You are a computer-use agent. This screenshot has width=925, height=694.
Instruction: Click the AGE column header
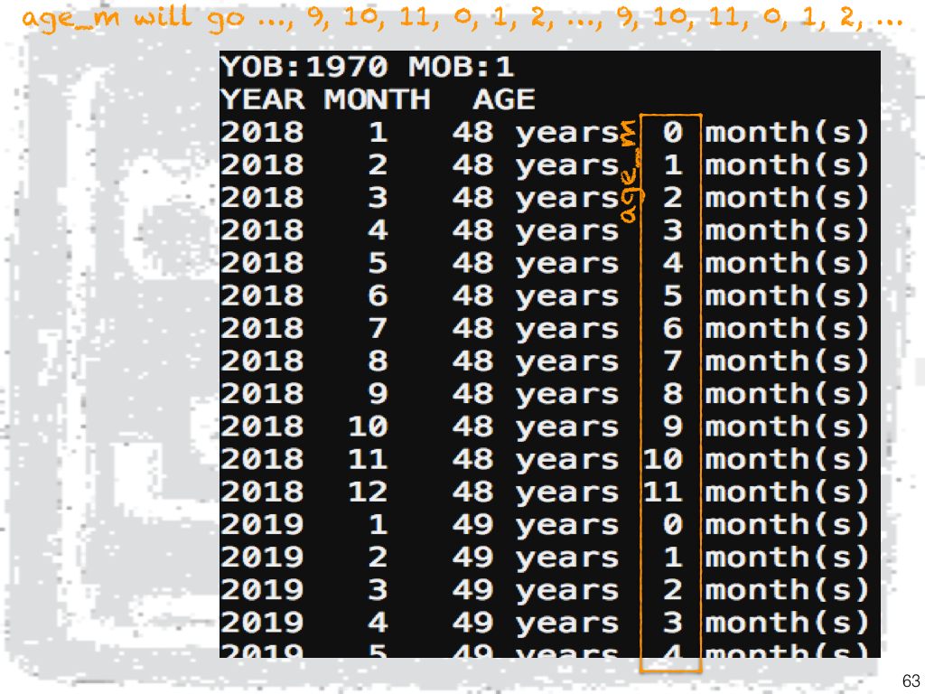(503, 99)
